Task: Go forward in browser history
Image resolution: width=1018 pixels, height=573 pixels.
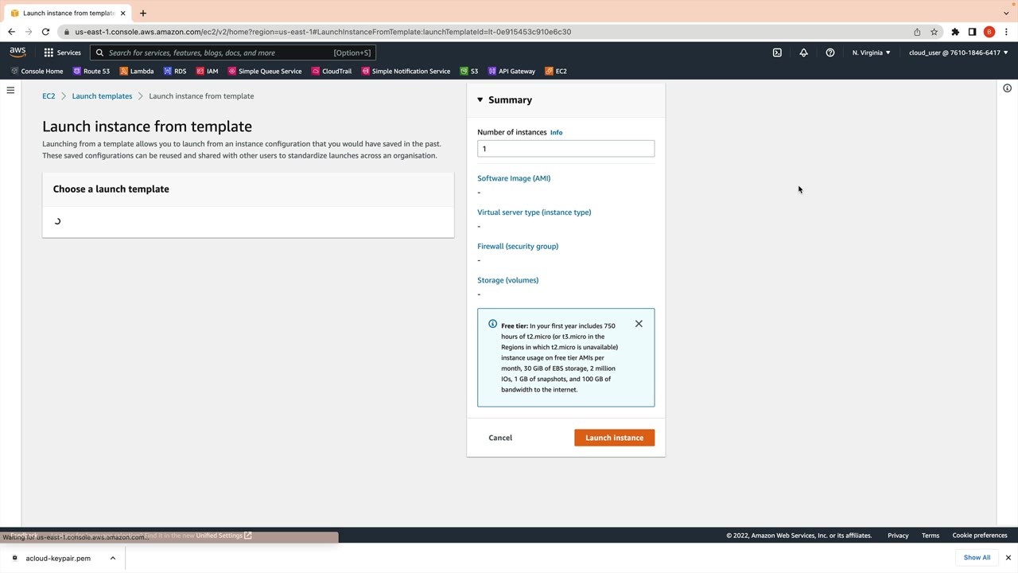Action: tap(29, 32)
